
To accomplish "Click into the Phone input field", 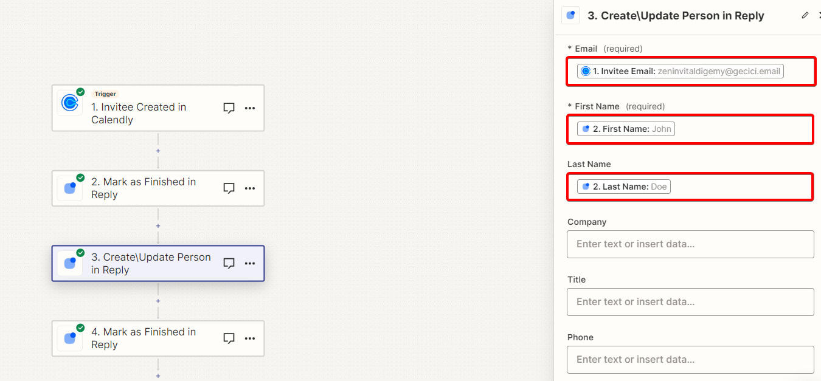I will pos(690,359).
